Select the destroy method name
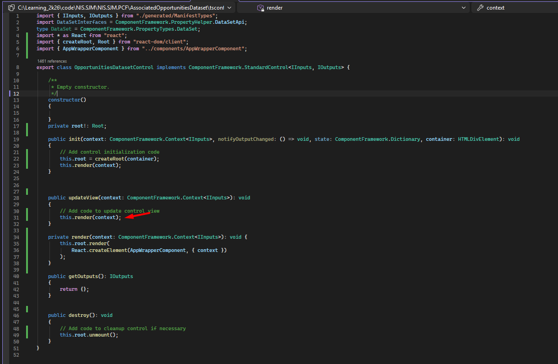The height and width of the screenshot is (364, 558). tap(79, 315)
